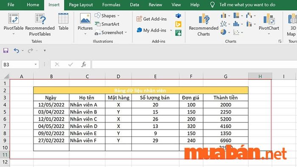Image resolution: width=297 pixels, height=167 pixels.
Task: Switch to the Review tab
Action: 155,5
